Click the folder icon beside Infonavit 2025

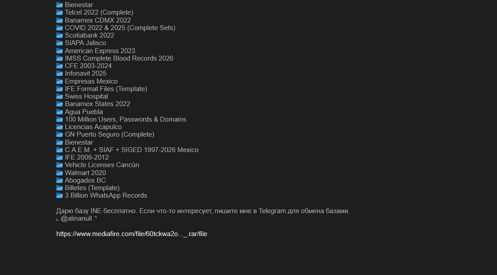pyautogui.click(x=60, y=73)
